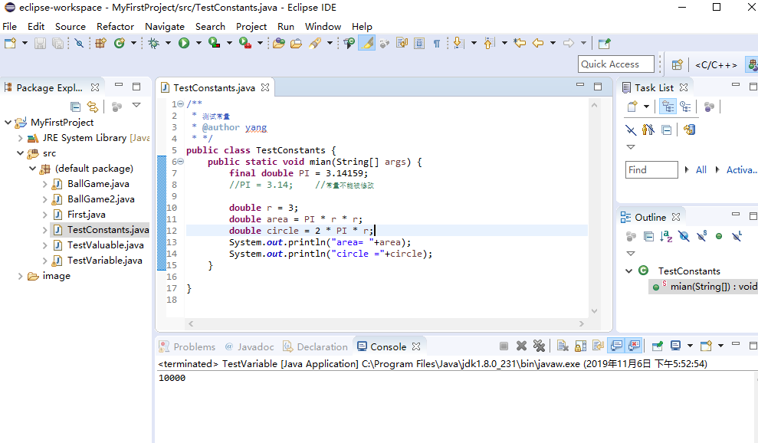Click the Open Type folder icon
The height and width of the screenshot is (443, 758).
pos(278,43)
